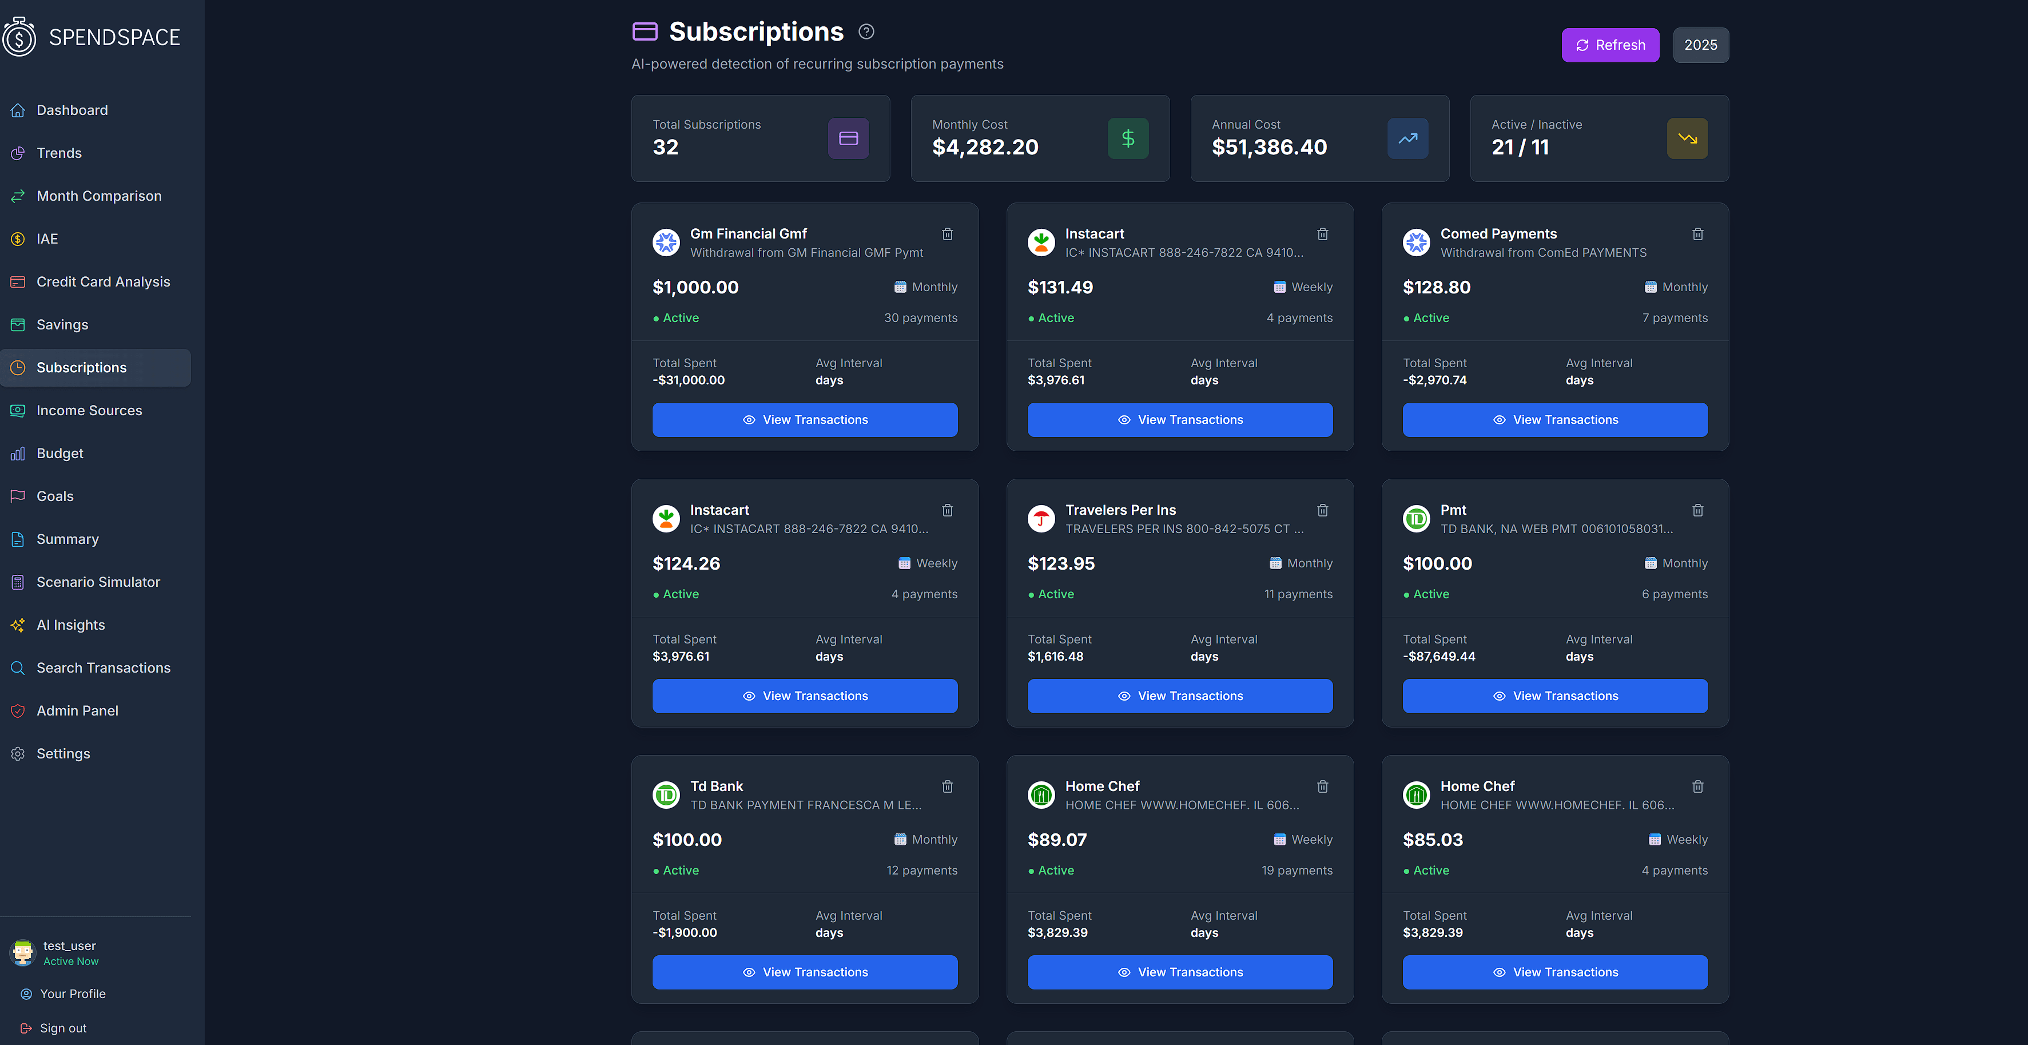
Task: Click the Travelers Per Ins card title
Action: click(1120, 510)
